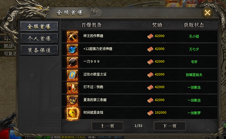Click the 一刀999 blade item icon

click(x=72, y=62)
